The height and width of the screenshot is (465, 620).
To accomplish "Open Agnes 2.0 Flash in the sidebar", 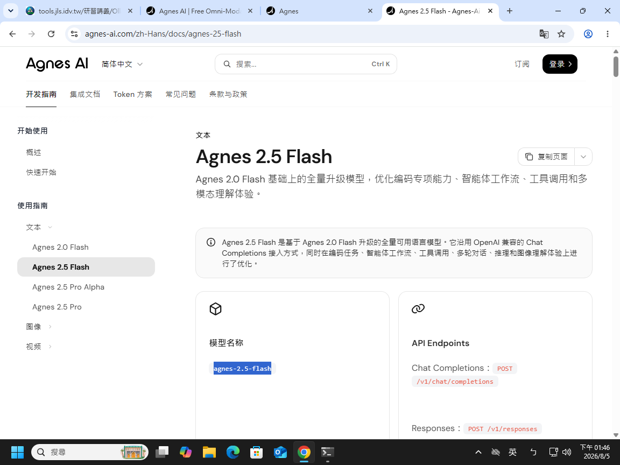I will [60, 247].
